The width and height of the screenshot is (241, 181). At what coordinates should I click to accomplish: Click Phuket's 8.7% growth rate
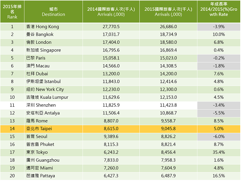click(219, 144)
